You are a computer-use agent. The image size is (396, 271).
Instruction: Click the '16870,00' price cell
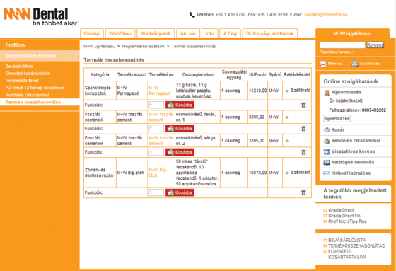coord(257,173)
